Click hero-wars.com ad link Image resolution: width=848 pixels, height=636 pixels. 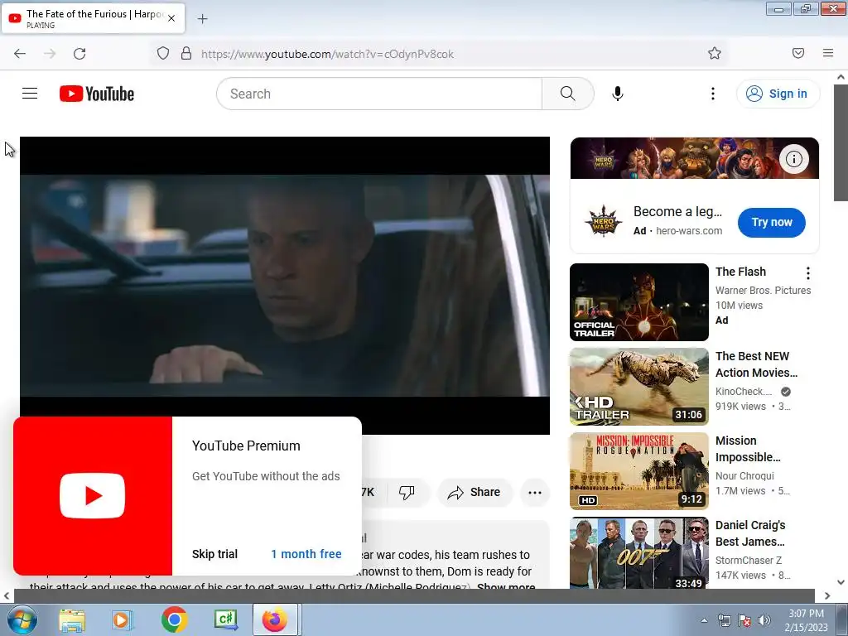coord(689,231)
